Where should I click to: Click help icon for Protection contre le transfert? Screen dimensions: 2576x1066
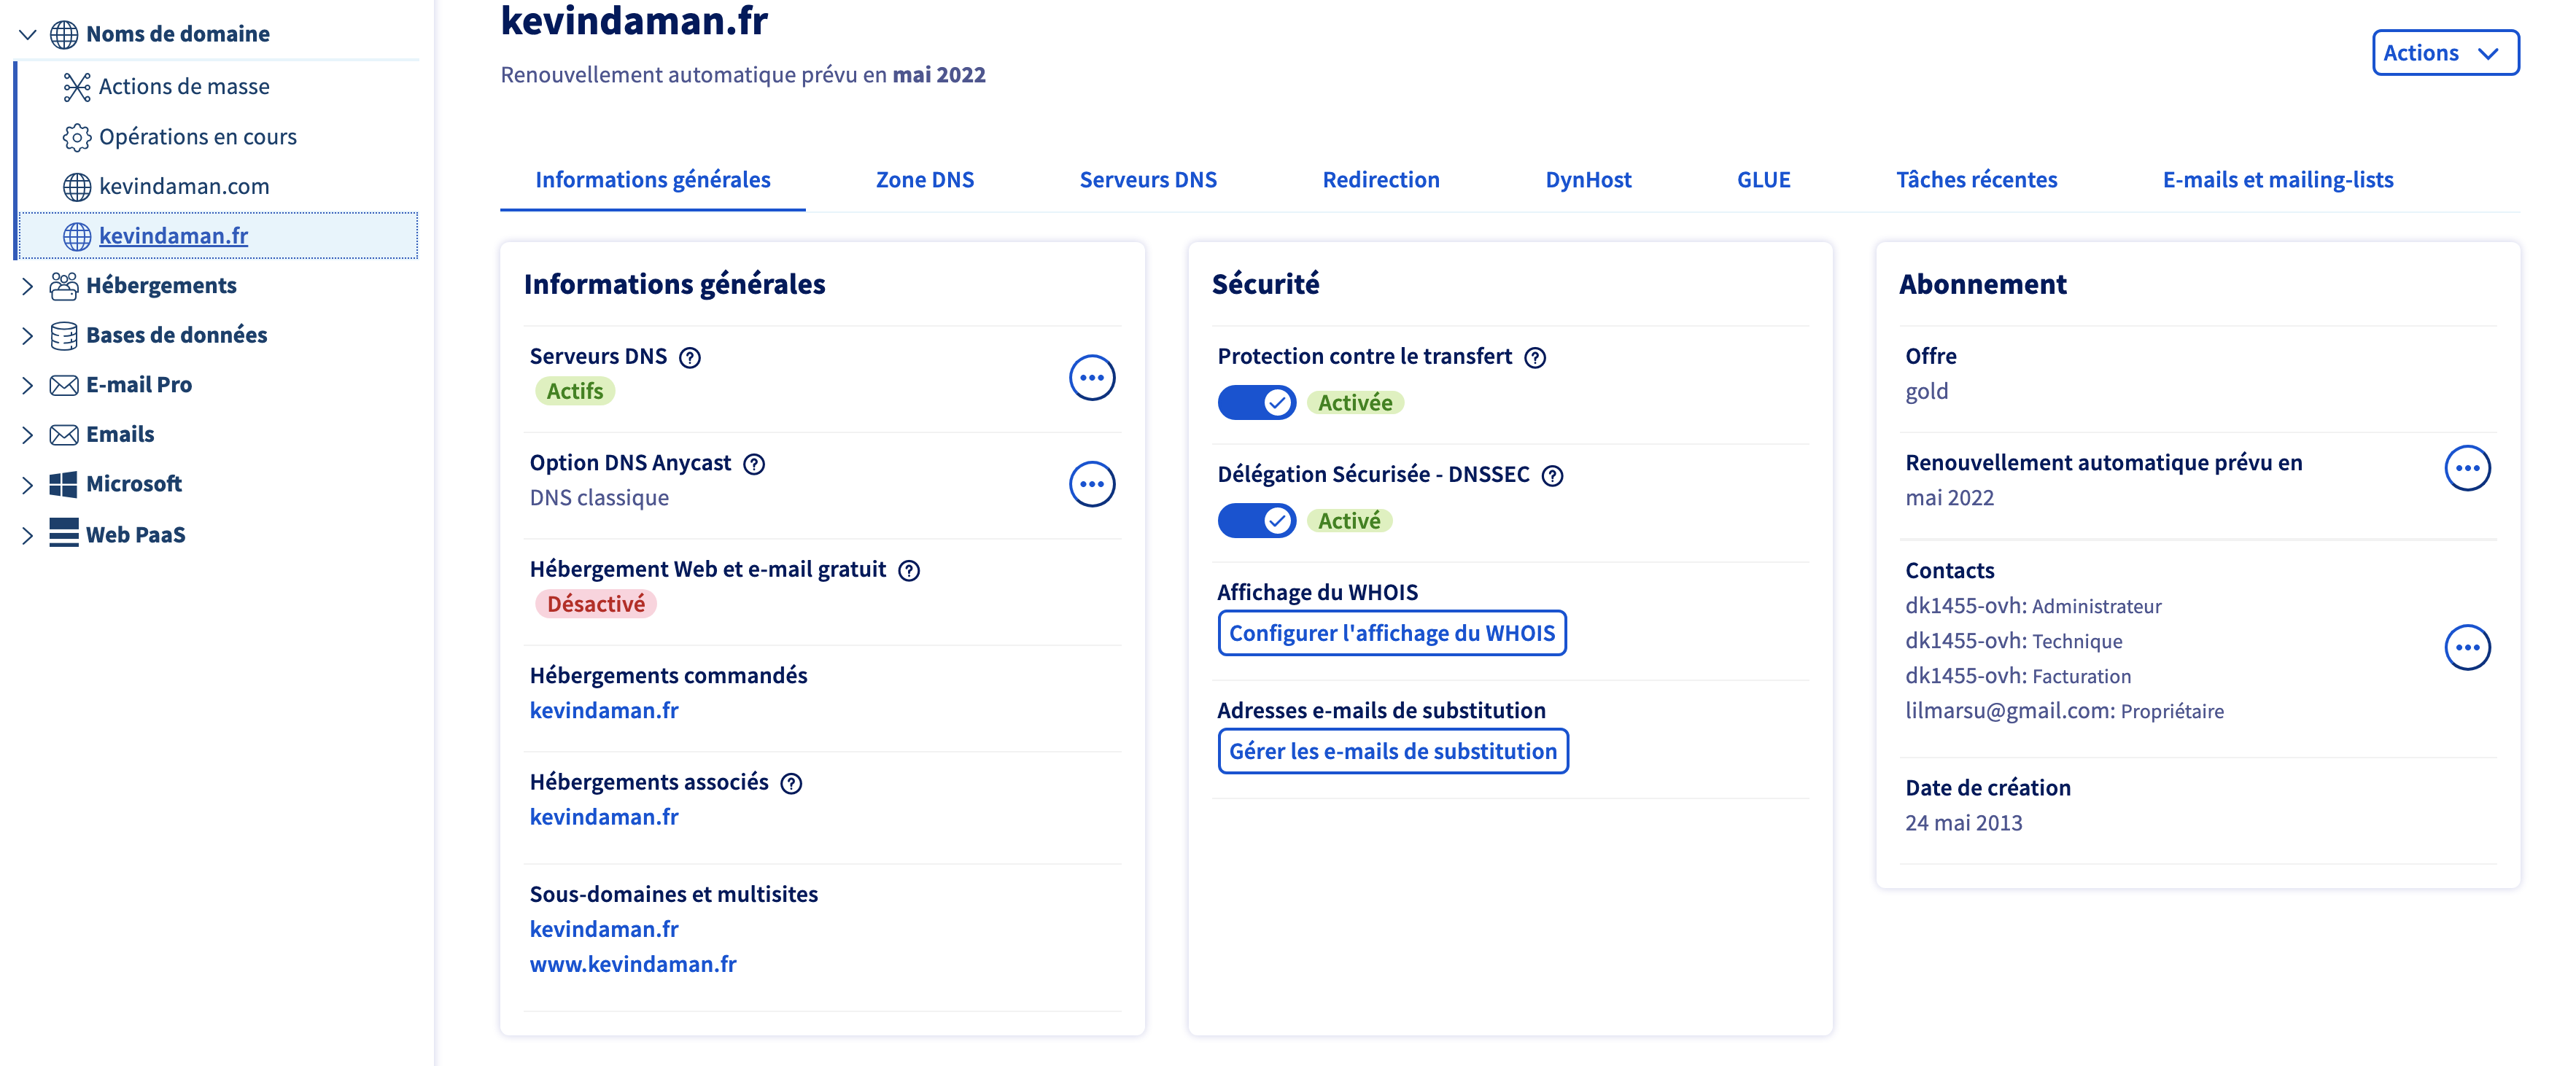[1535, 357]
